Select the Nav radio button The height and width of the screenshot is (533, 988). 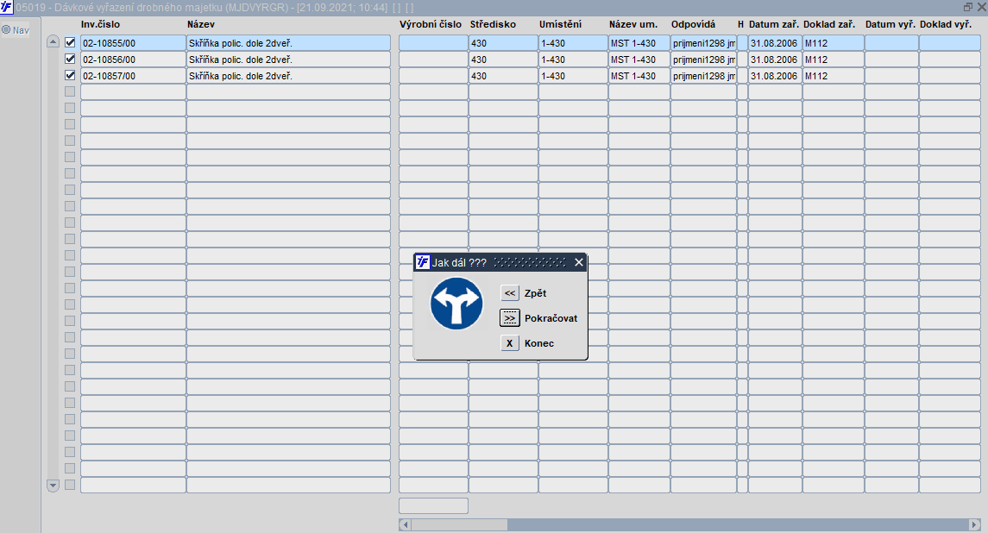[6, 29]
